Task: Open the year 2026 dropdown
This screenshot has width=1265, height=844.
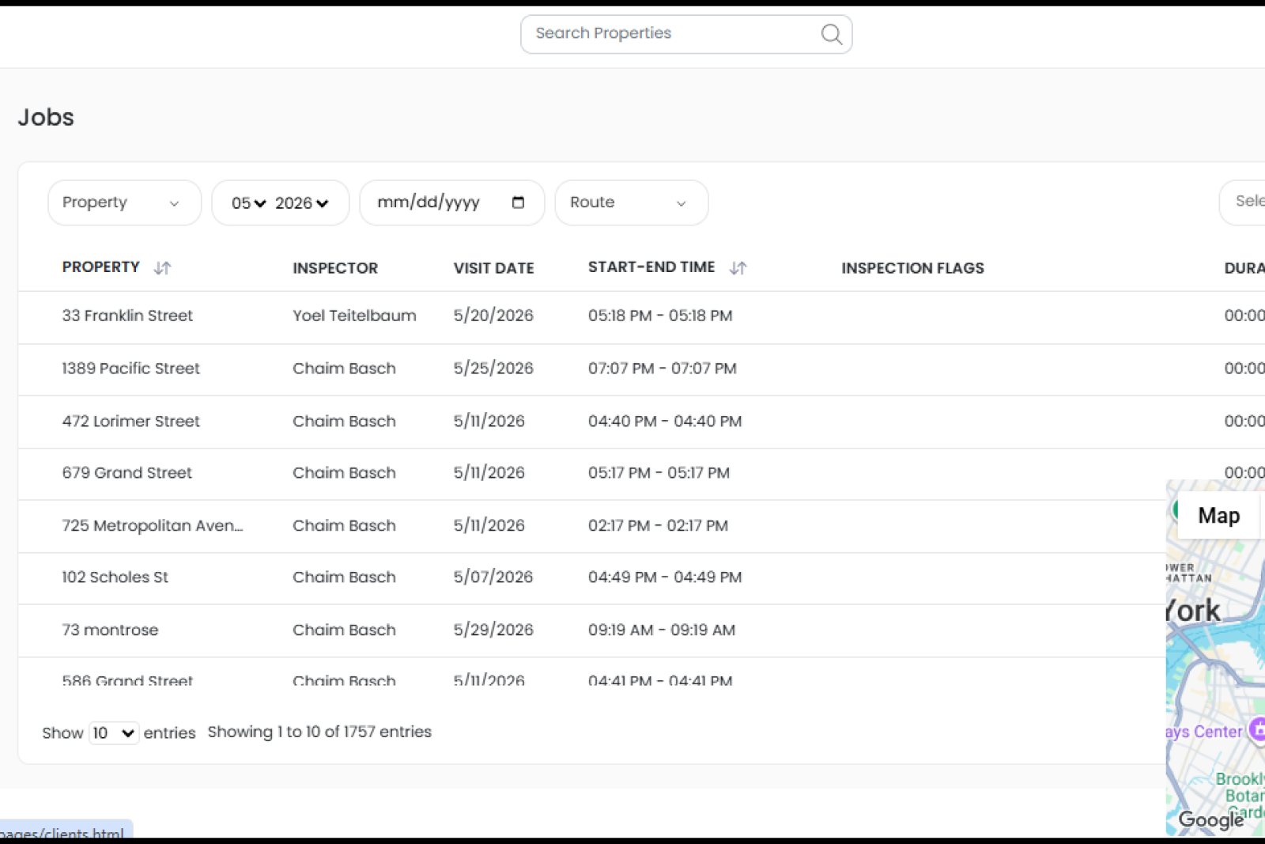Action: pos(301,203)
